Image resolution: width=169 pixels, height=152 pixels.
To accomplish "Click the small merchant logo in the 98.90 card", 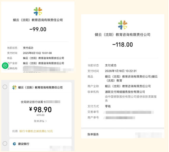I will tap(14, 87).
